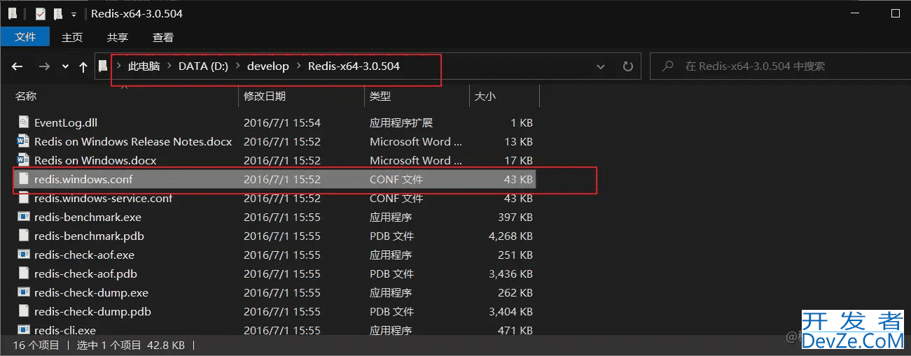Select the Redis on Windows.docx icon
The width and height of the screenshot is (911, 356).
pos(24,160)
